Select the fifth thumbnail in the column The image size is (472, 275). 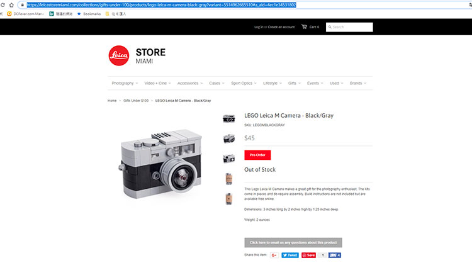[x=229, y=199]
